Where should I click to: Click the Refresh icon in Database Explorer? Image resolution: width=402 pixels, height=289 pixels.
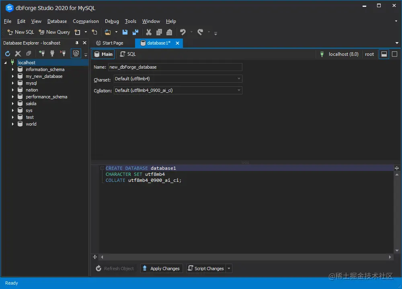[x=7, y=53]
